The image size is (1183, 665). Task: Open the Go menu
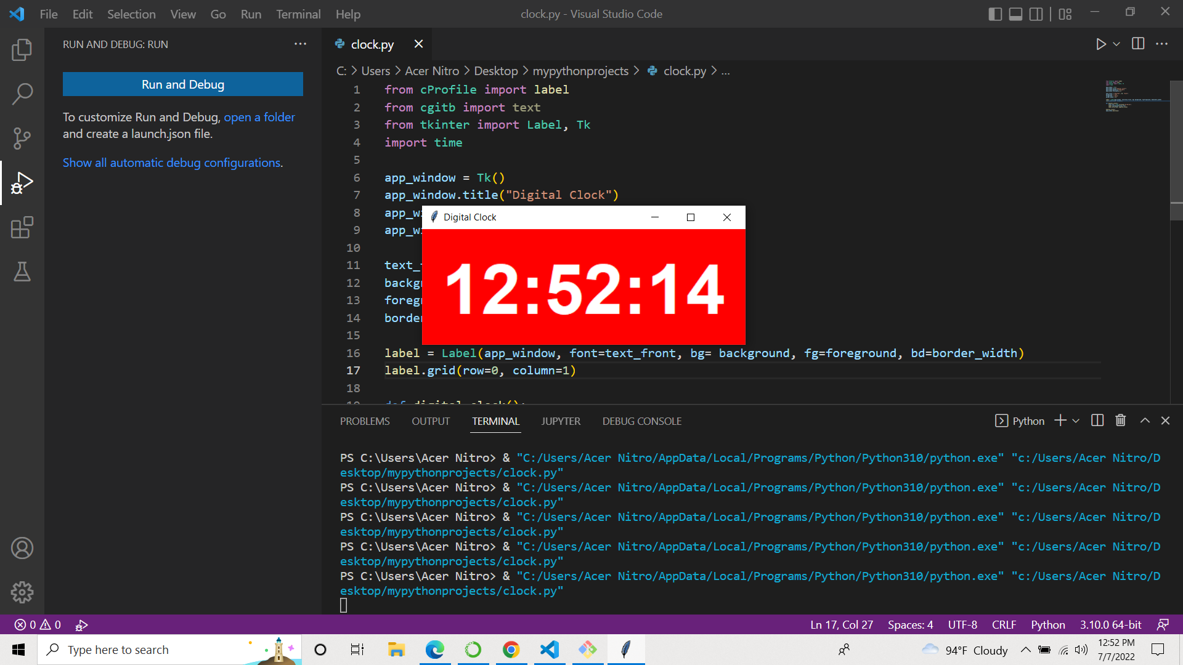218,14
